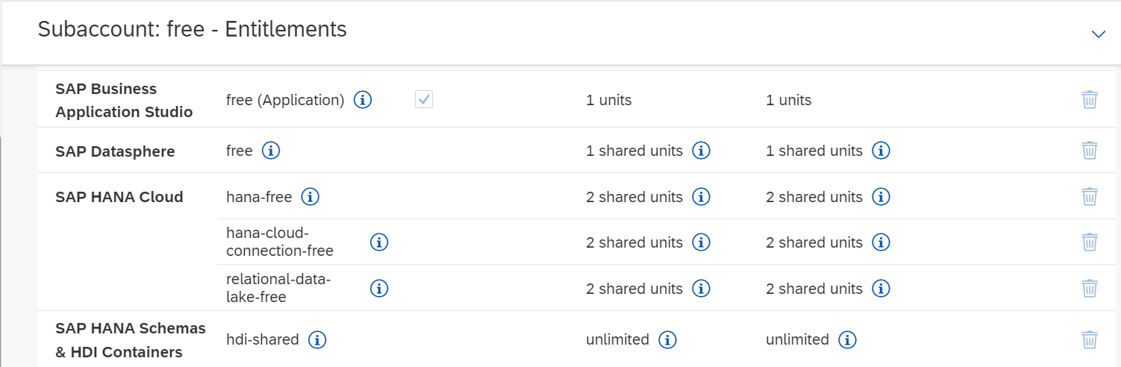Delete the SAP Datasphere entitlement row
This screenshot has height=367, width=1121.
[x=1089, y=151]
